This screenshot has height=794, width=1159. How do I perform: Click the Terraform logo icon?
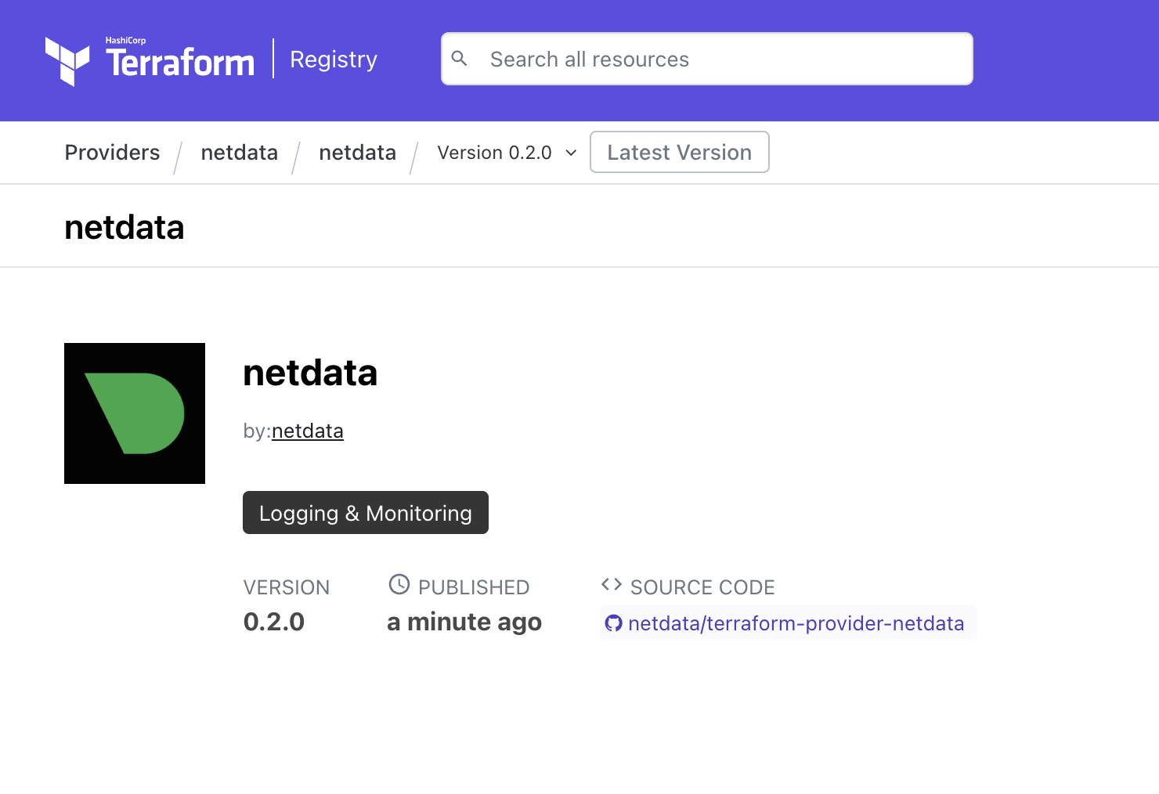67,60
